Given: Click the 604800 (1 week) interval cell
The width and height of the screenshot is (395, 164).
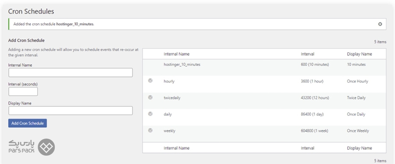Looking at the screenshot, I should [315, 131].
